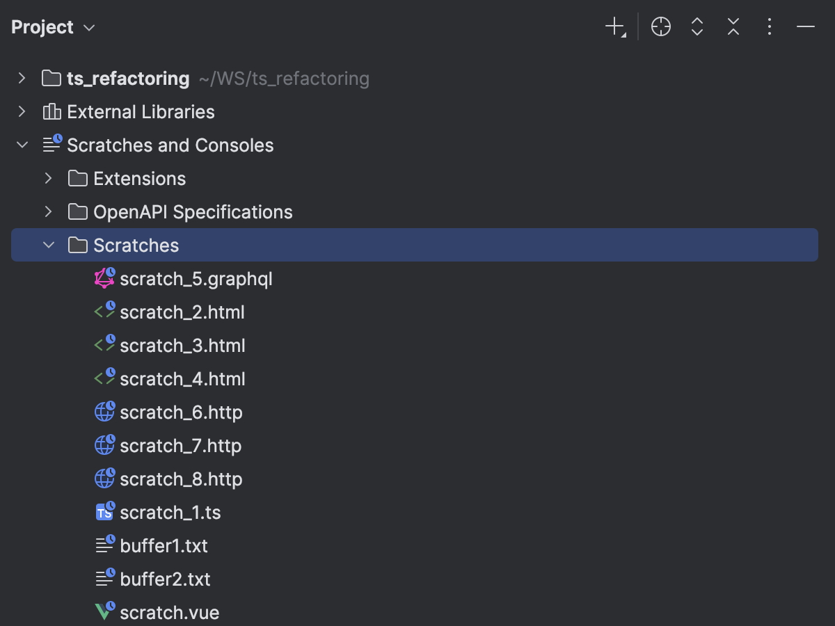Click the Expand All icon
835x626 pixels.
697,27
